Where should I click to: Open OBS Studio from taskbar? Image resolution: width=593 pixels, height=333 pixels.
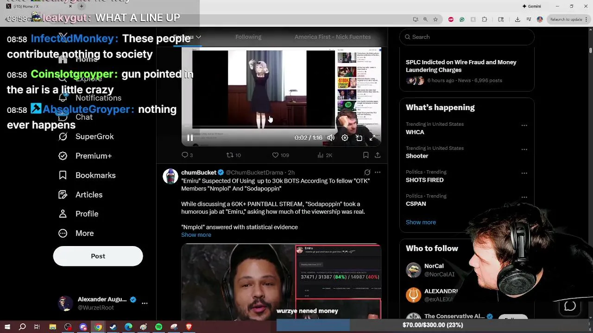pos(68,327)
